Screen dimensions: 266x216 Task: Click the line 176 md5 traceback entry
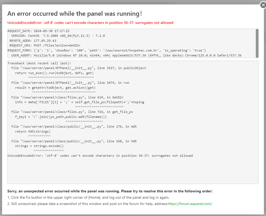74,127
